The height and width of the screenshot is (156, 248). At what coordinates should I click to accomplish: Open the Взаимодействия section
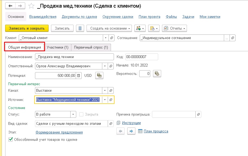click(43, 17)
